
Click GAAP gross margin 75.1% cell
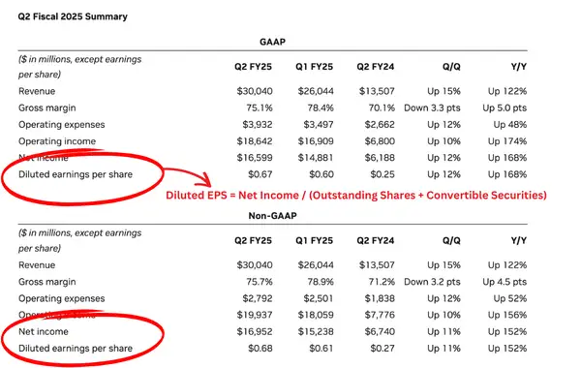click(260, 107)
